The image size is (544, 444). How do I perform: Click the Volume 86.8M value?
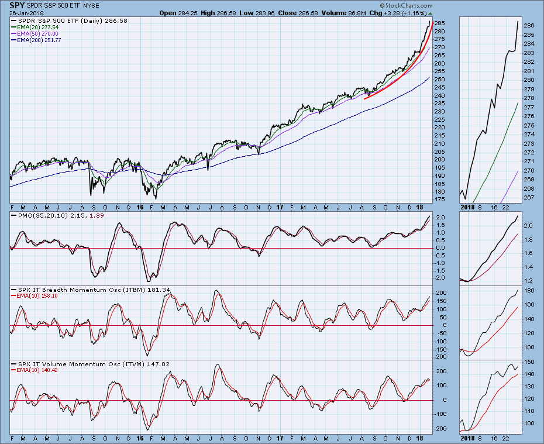pyautogui.click(x=343, y=13)
